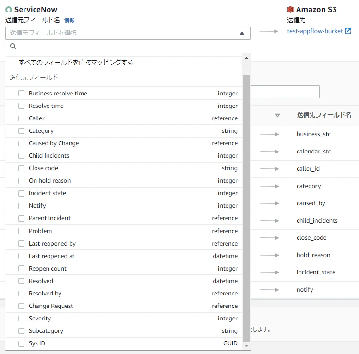This screenshot has width=359, height=354.
Task: Check the Resolve time checkbox
Action: click(21, 106)
